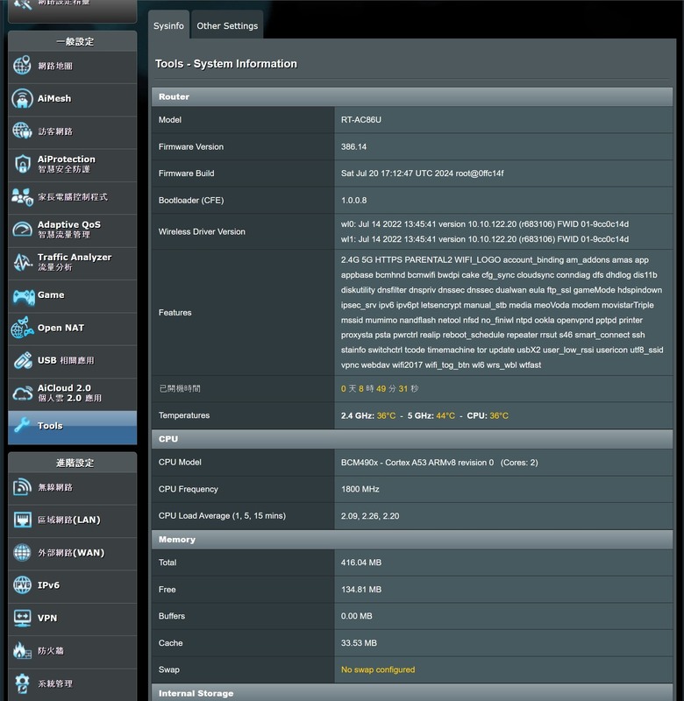Open the Traffic Analyzer waveform icon

tap(23, 262)
